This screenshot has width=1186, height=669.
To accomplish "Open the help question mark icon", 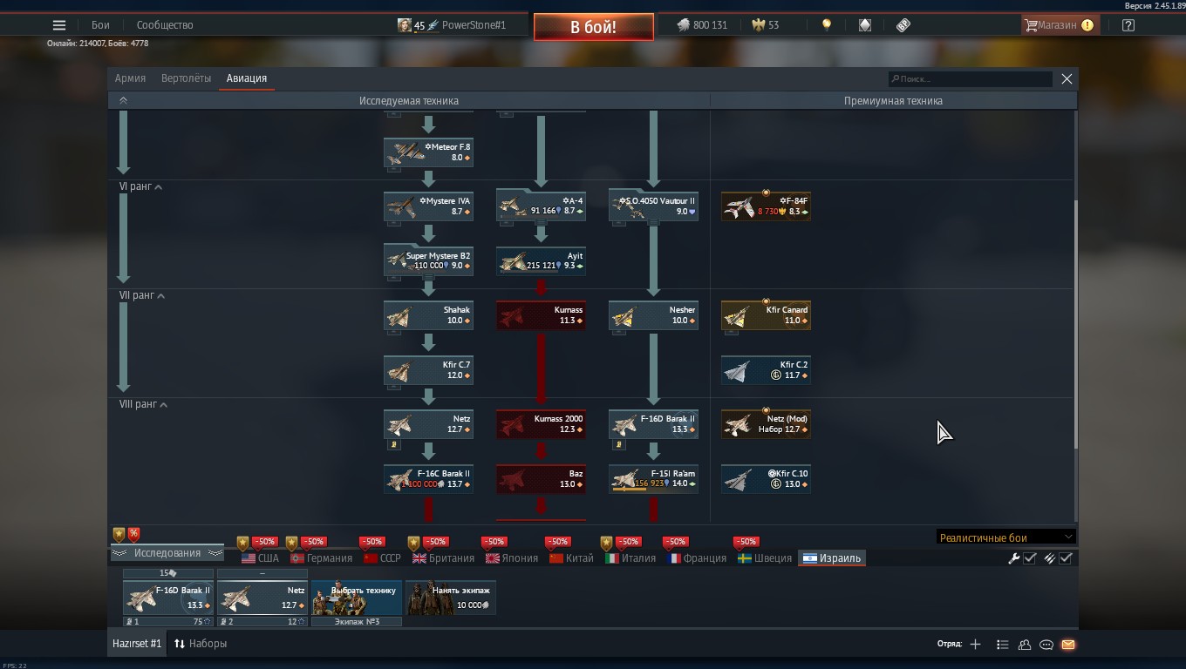I will pyautogui.click(x=1128, y=25).
